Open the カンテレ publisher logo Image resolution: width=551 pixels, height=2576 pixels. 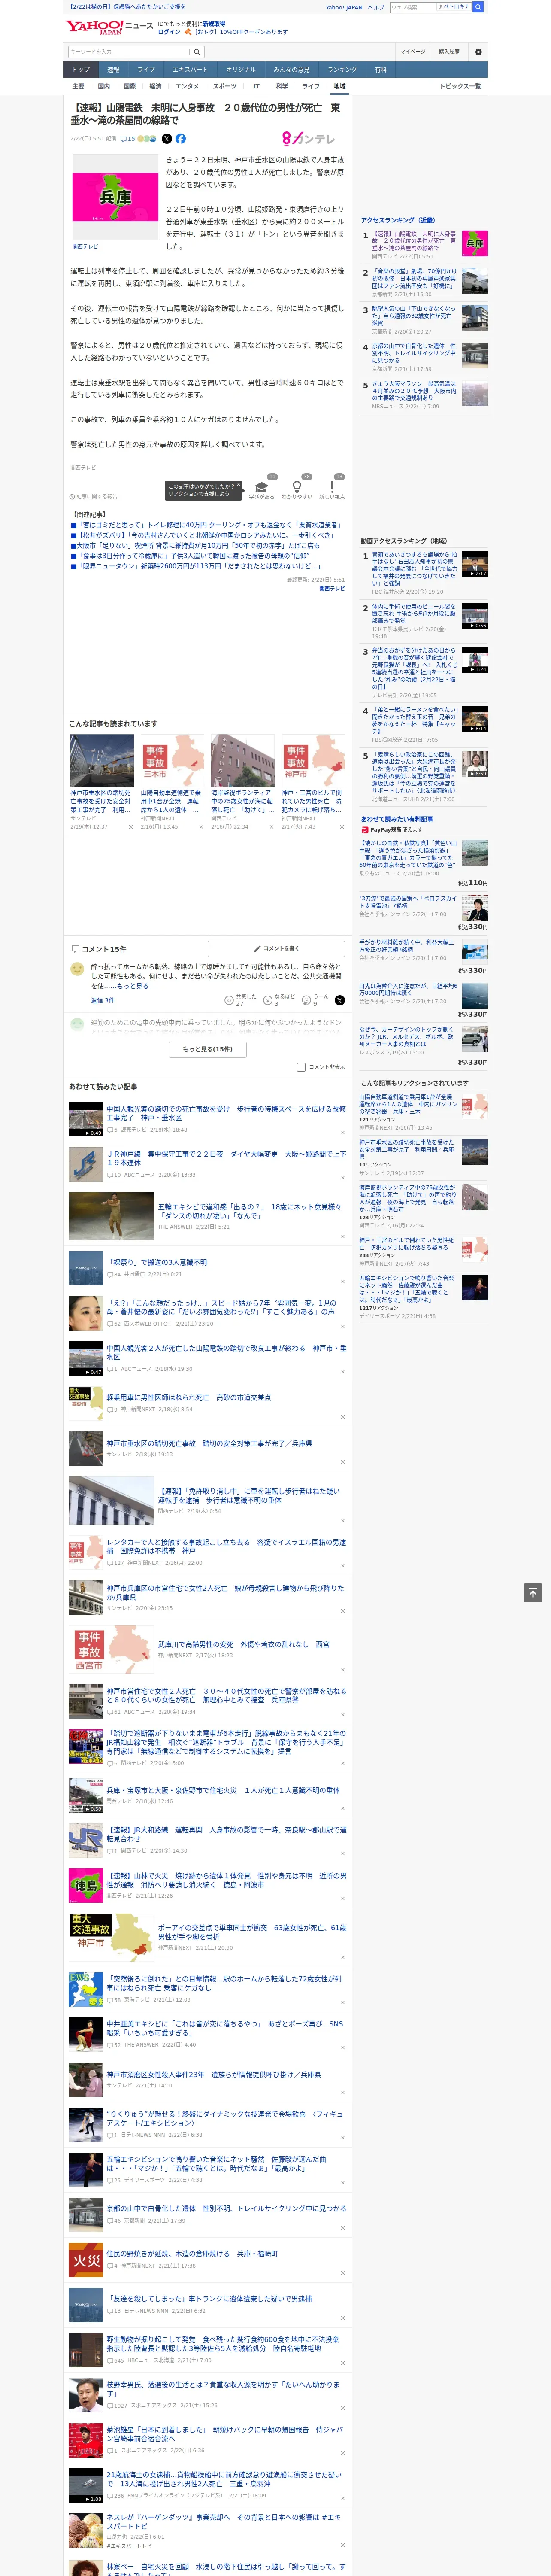(x=308, y=139)
